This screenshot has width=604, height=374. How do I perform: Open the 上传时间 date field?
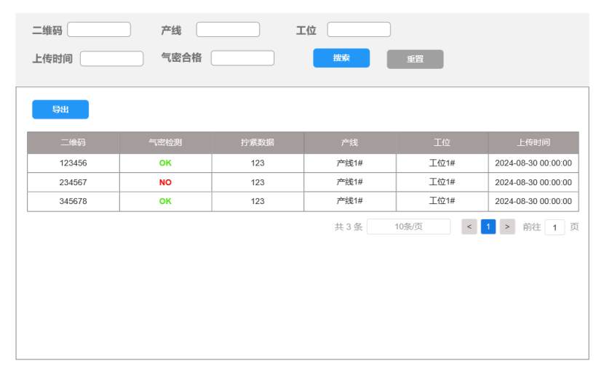point(111,59)
